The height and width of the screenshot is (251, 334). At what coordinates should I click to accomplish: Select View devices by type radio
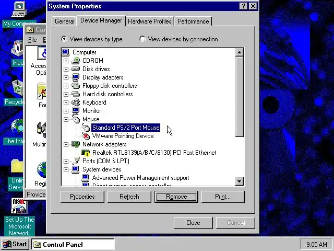(x=64, y=39)
